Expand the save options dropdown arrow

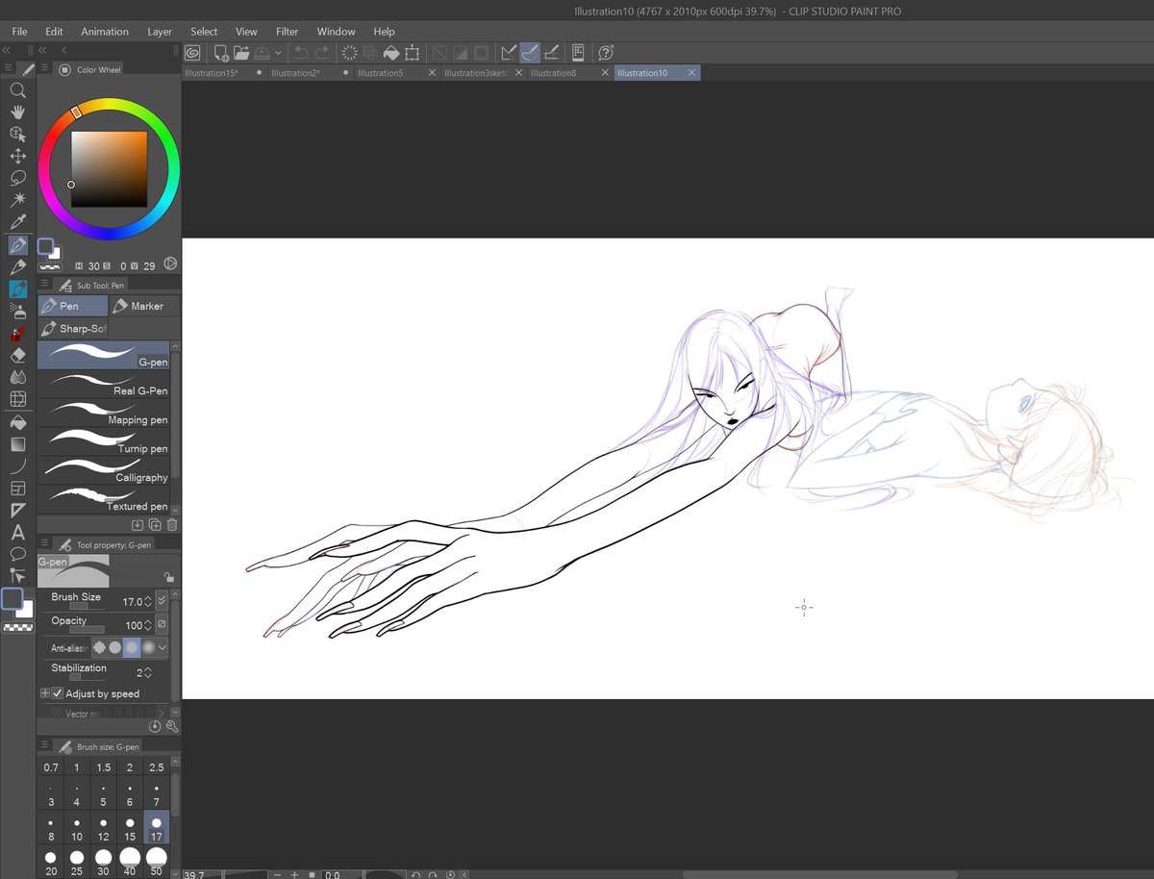279,53
